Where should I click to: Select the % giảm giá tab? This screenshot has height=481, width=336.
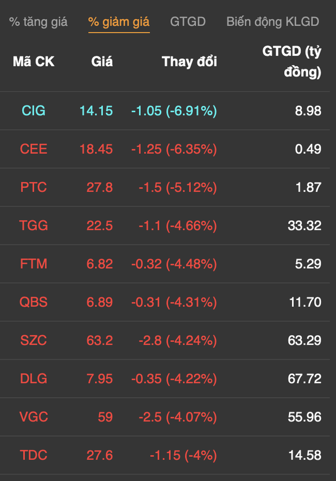[x=119, y=21]
